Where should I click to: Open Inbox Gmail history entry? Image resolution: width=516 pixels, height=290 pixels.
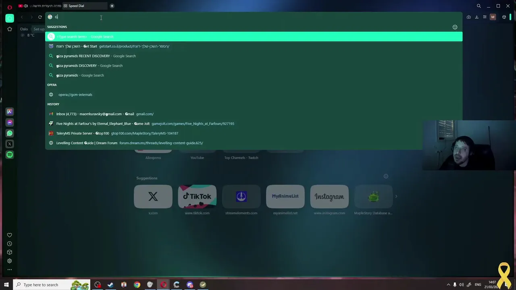click(x=254, y=114)
